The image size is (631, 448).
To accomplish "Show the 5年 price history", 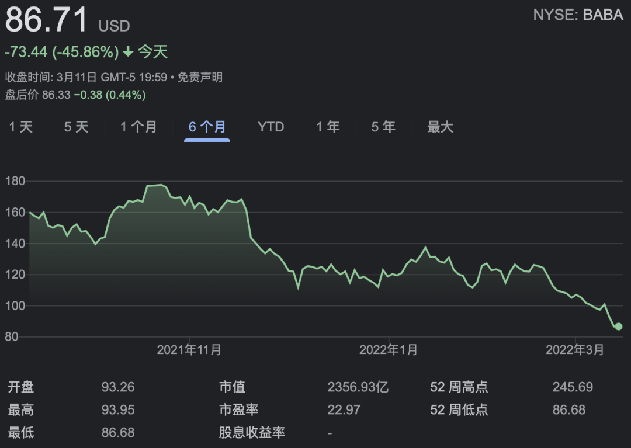I will coord(383,127).
